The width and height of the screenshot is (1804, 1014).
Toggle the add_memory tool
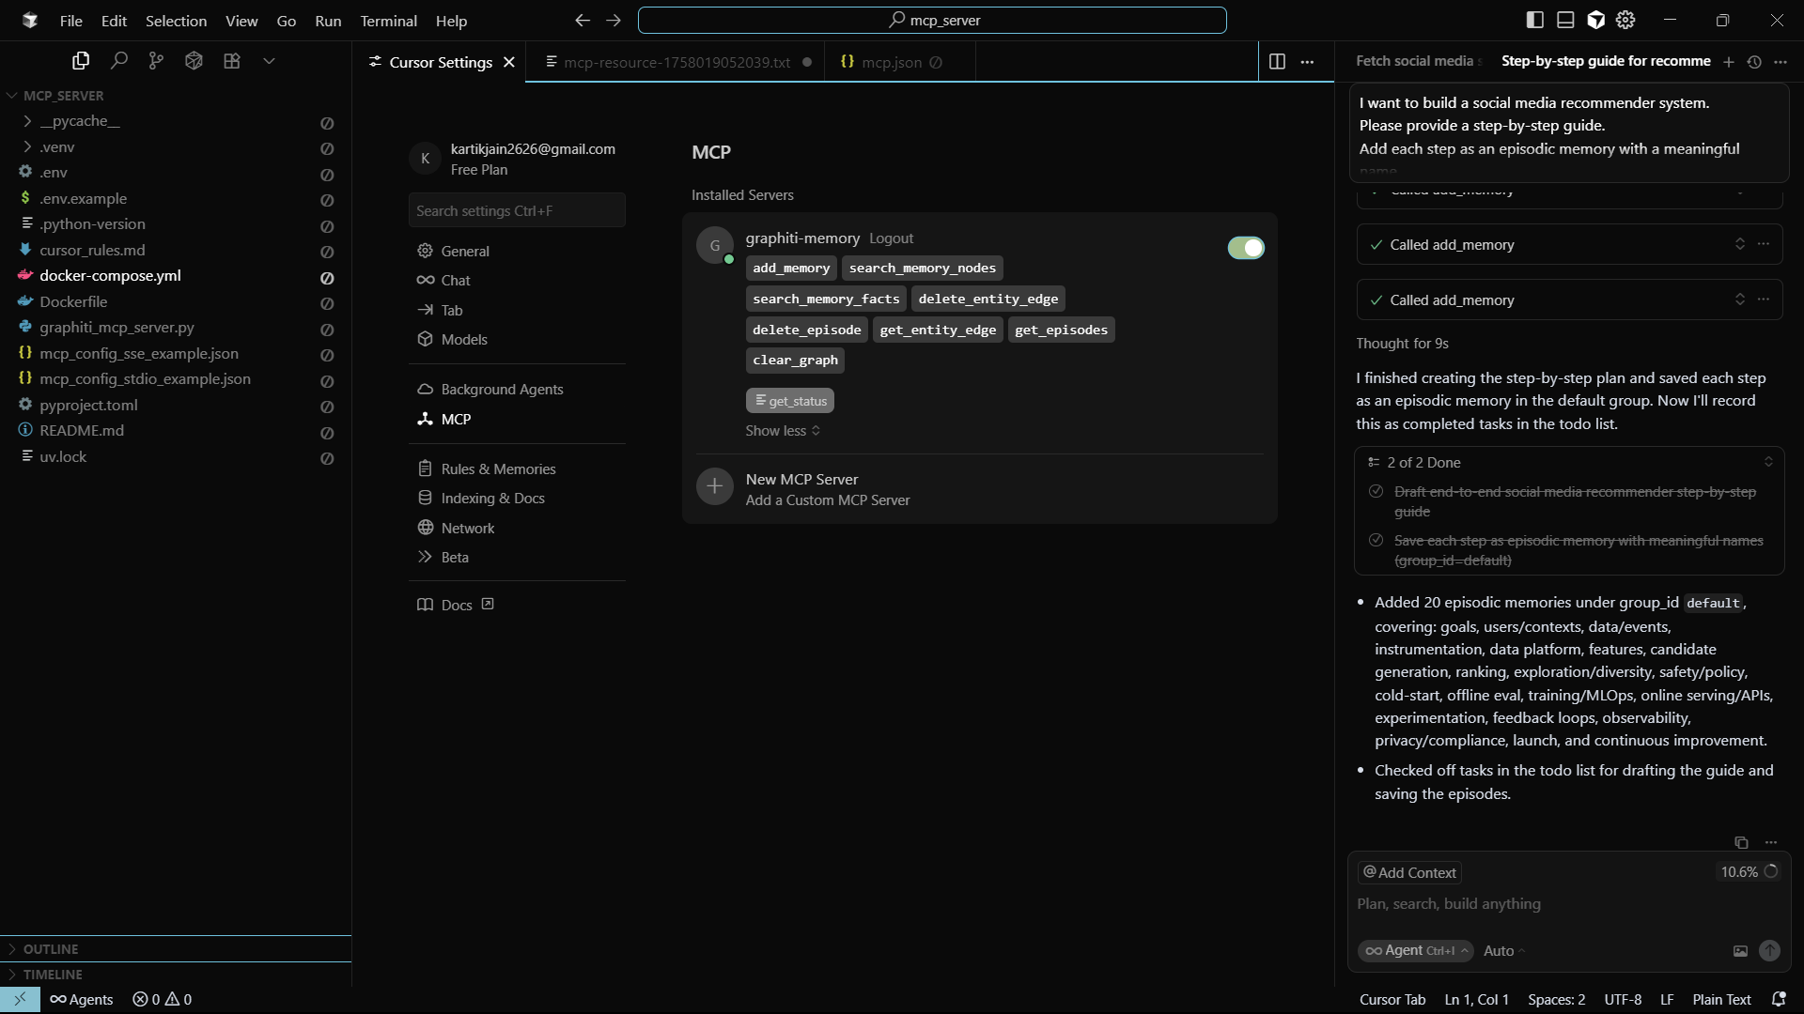[x=791, y=269]
